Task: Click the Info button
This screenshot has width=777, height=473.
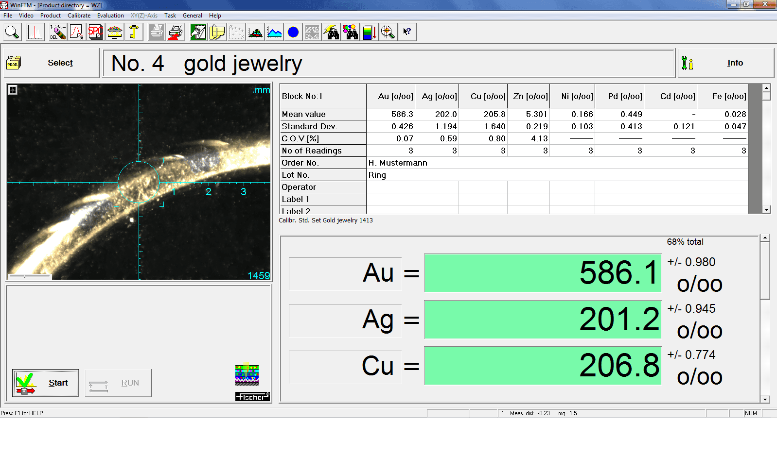Action: [725, 63]
